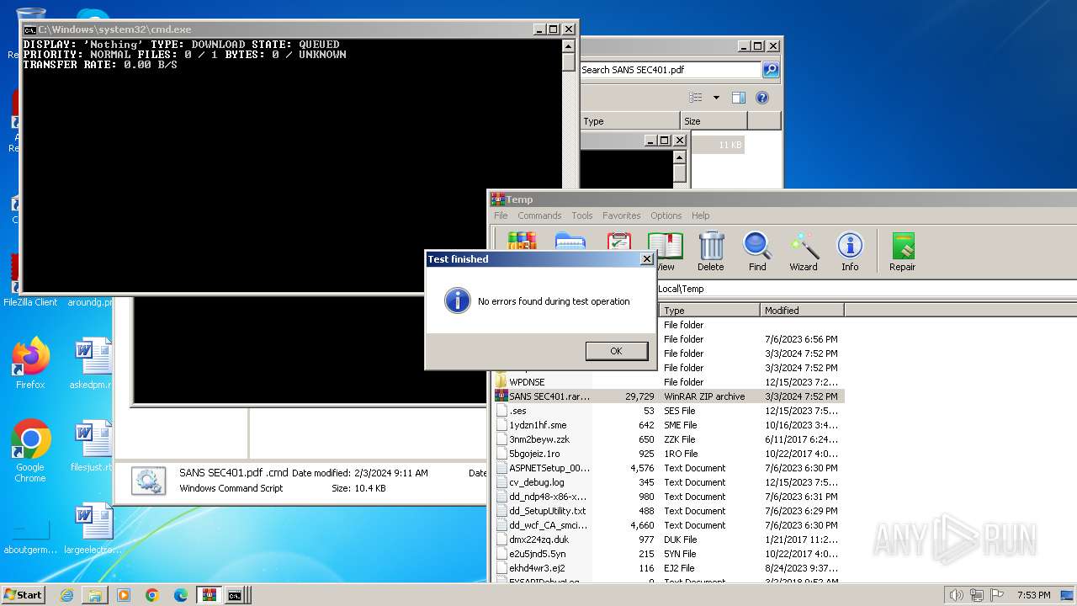
Task: Show archive Info in WinRAR toolbar
Action: click(x=850, y=252)
